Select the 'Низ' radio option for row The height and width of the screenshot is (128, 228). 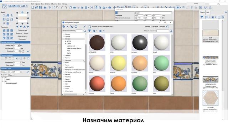pos(21,65)
